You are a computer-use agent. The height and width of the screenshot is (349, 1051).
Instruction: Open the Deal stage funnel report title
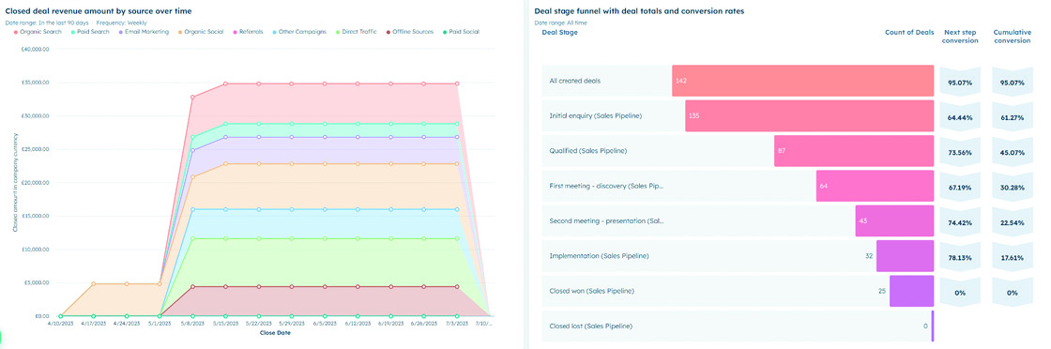(639, 11)
